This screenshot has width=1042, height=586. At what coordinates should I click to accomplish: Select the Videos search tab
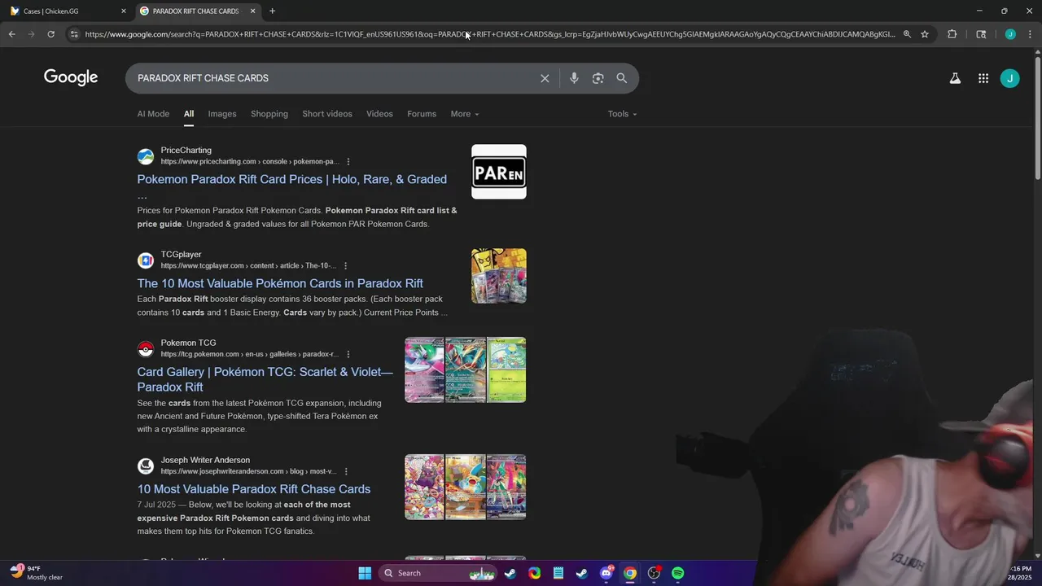coord(379,114)
